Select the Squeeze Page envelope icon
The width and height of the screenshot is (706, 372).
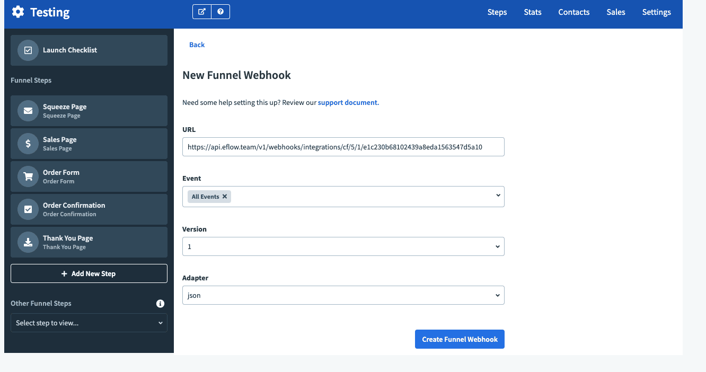[28, 111]
